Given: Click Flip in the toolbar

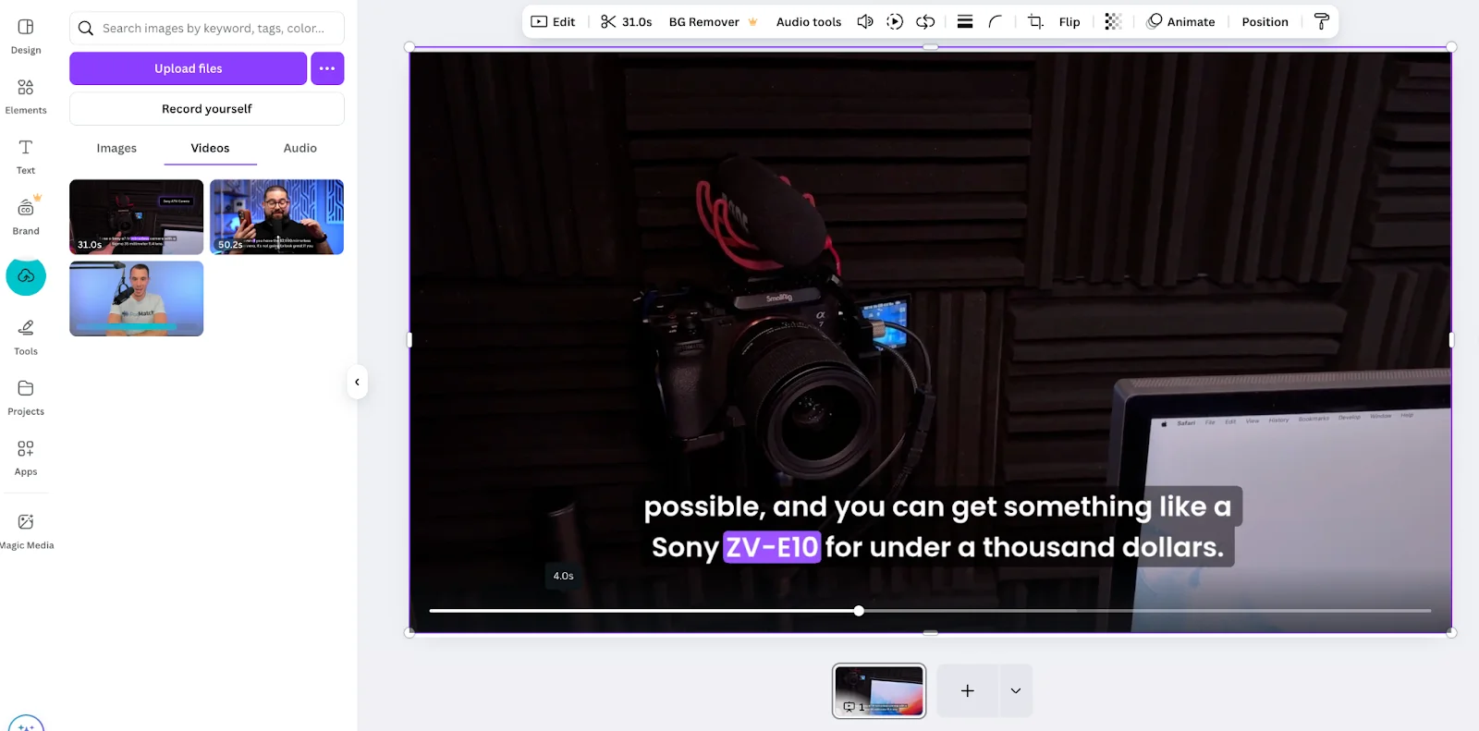Looking at the screenshot, I should pyautogui.click(x=1070, y=21).
